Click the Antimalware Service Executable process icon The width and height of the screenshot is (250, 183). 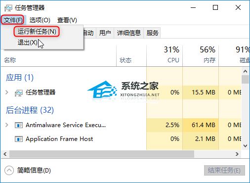pos(19,125)
